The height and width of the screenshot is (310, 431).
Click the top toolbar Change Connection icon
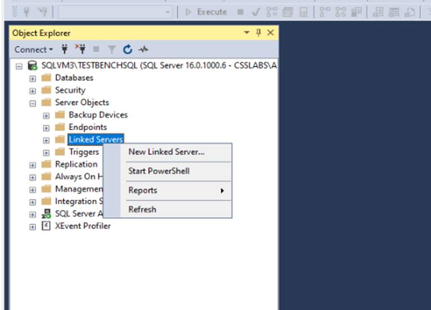pyautogui.click(x=42, y=12)
